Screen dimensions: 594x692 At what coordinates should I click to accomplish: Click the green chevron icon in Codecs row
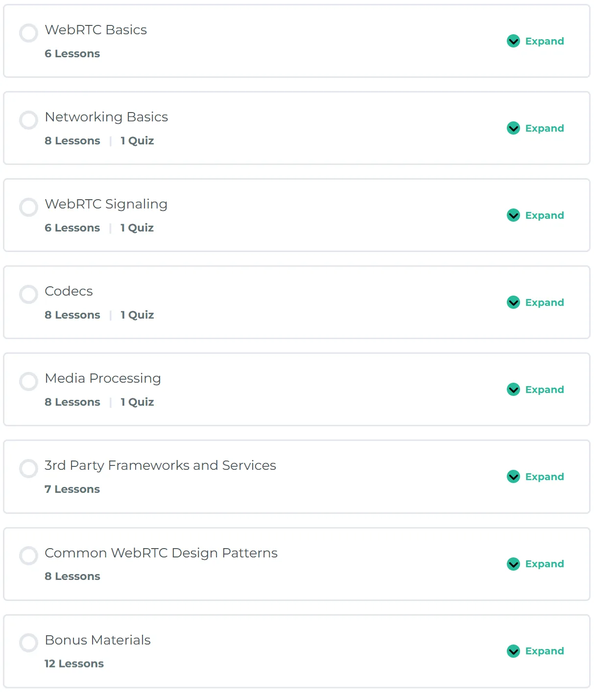coord(513,302)
